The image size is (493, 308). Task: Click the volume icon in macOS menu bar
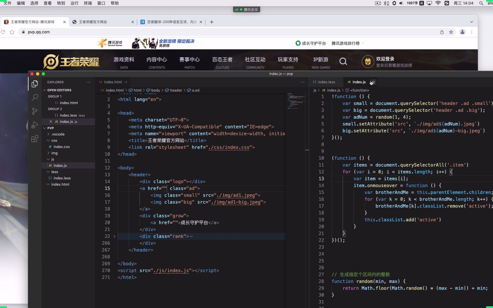pyautogui.click(x=401, y=3)
